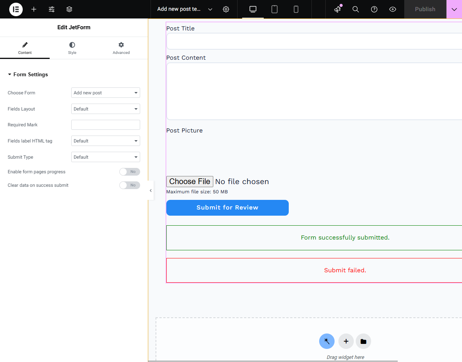Open the Fields Layout dropdown
This screenshot has width=462, height=362.
coord(105,109)
